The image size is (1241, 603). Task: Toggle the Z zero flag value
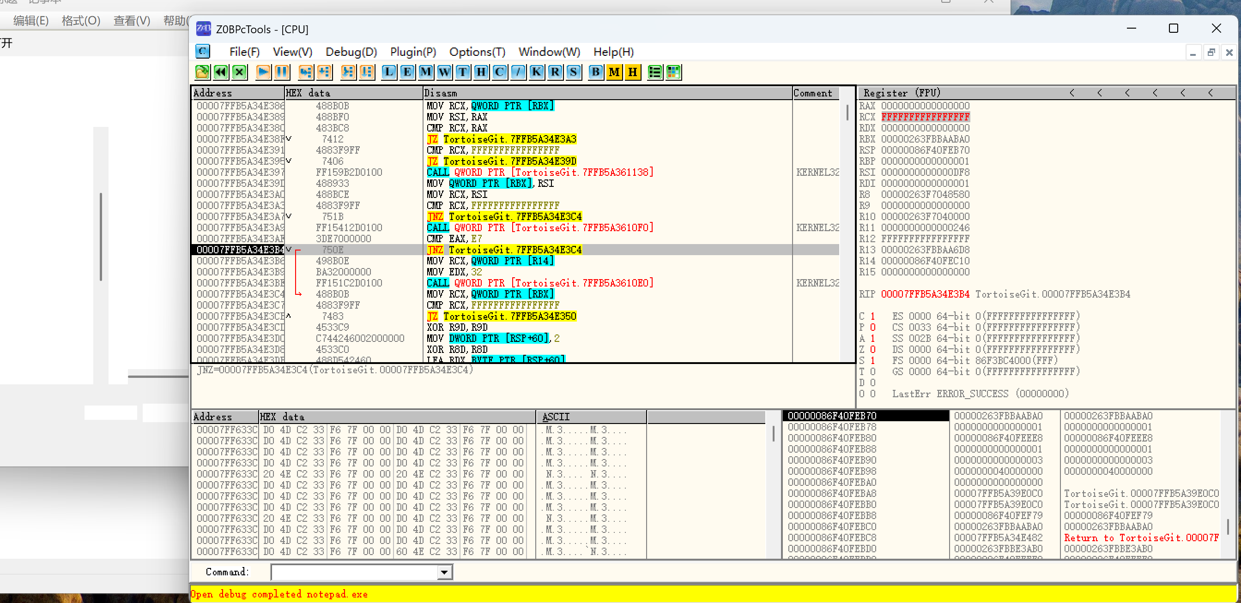tap(872, 349)
